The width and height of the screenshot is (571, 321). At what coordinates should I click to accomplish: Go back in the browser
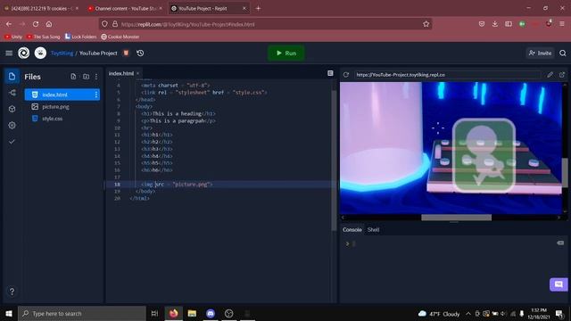9,24
